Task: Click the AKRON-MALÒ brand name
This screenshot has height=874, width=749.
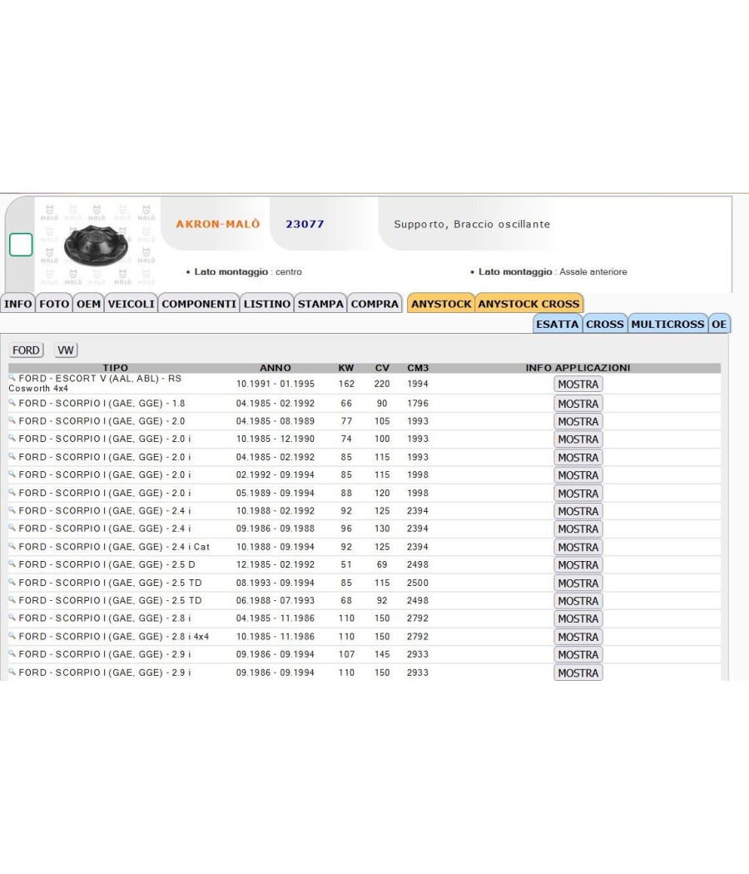Action: (218, 224)
